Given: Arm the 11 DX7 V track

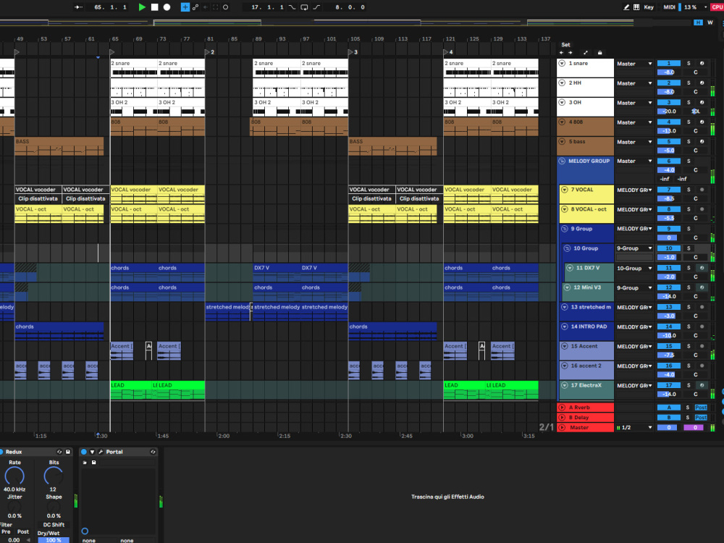Looking at the screenshot, I should (x=702, y=268).
